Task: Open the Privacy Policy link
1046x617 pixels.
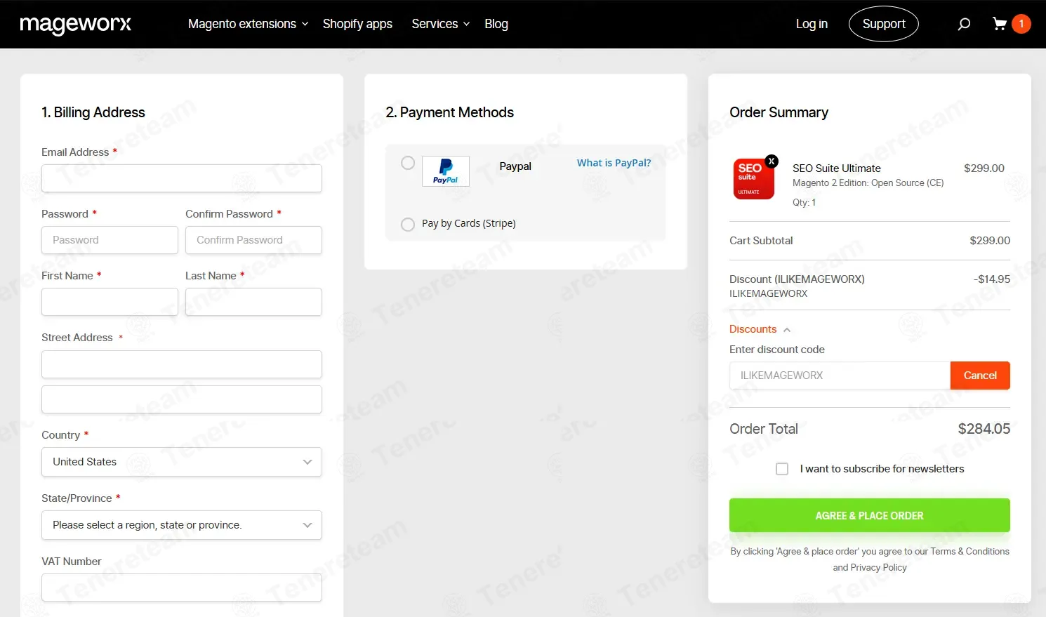Action: (879, 568)
